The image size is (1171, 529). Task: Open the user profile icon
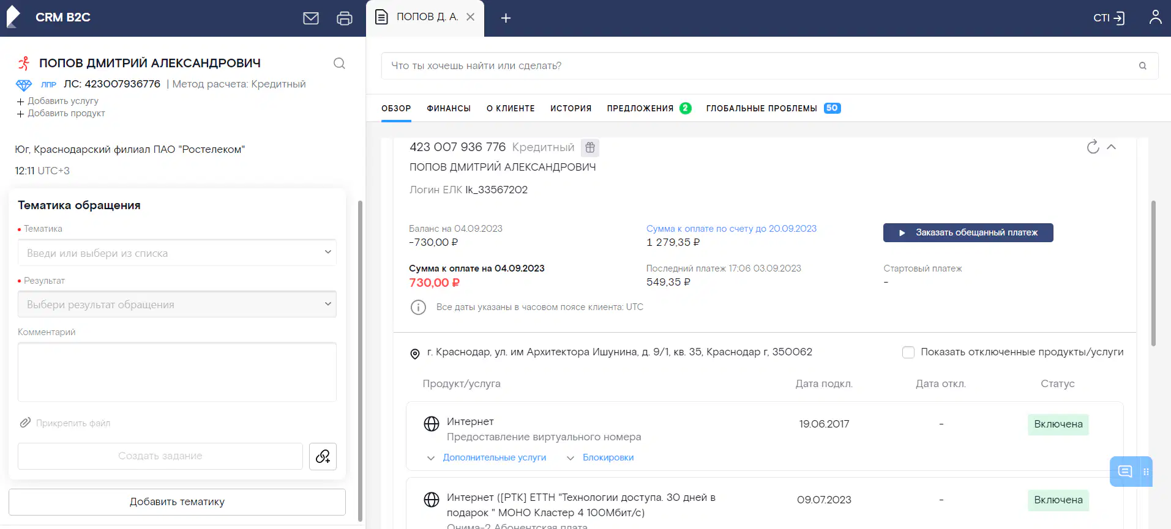(1155, 17)
